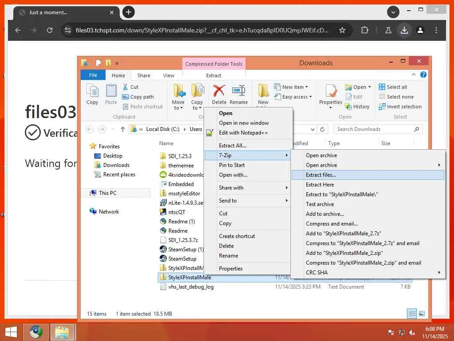The height and width of the screenshot is (341, 454).
Task: Expand the CRC SHA submenu
Action: pyautogui.click(x=439, y=273)
